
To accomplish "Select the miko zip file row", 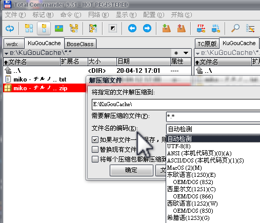I will [45, 88].
